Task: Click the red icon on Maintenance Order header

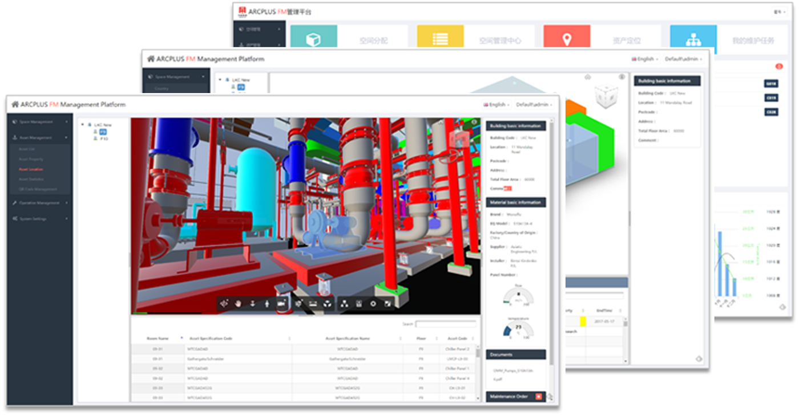Action: click(x=539, y=396)
